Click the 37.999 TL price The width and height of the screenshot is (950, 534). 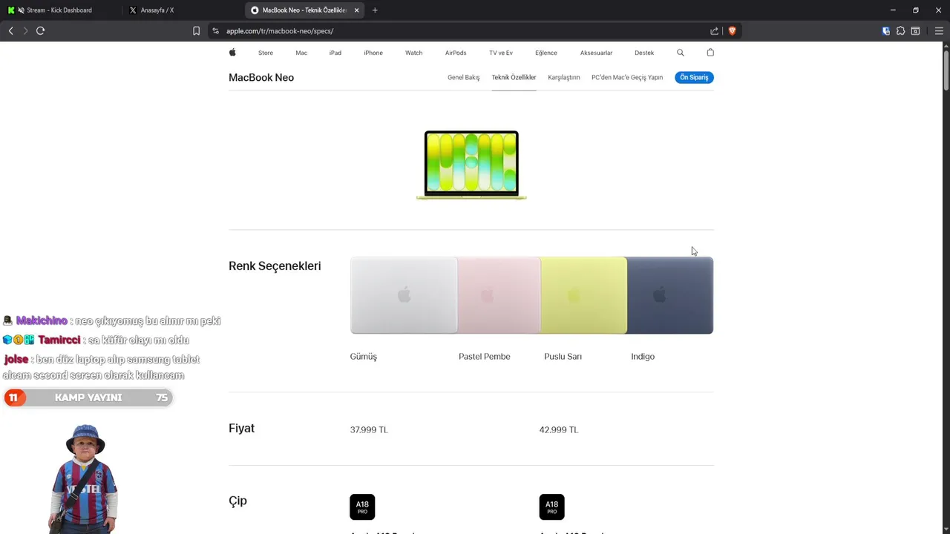(x=369, y=429)
